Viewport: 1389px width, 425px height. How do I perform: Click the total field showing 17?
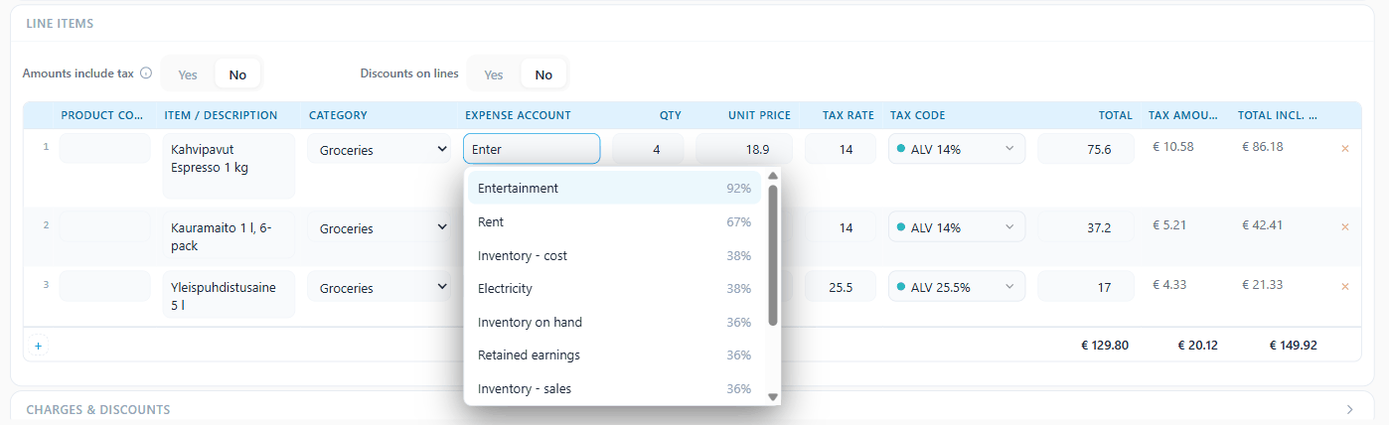click(1085, 287)
